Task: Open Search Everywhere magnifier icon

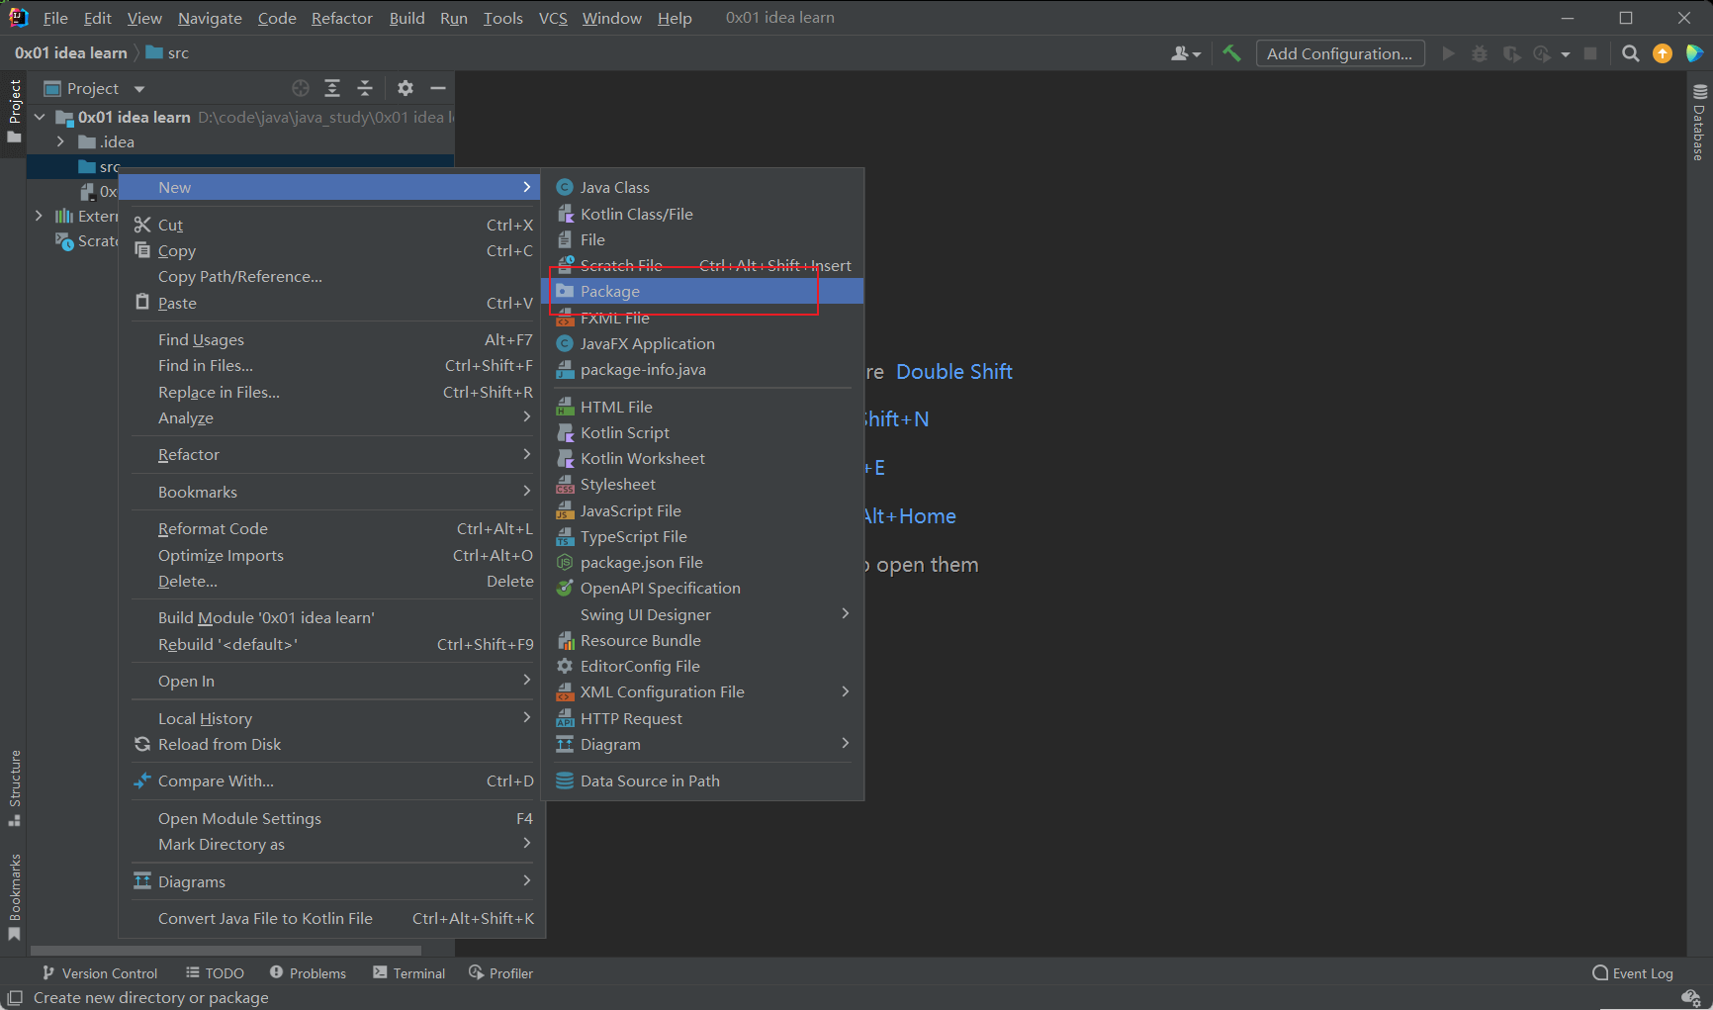Action: tap(1631, 53)
